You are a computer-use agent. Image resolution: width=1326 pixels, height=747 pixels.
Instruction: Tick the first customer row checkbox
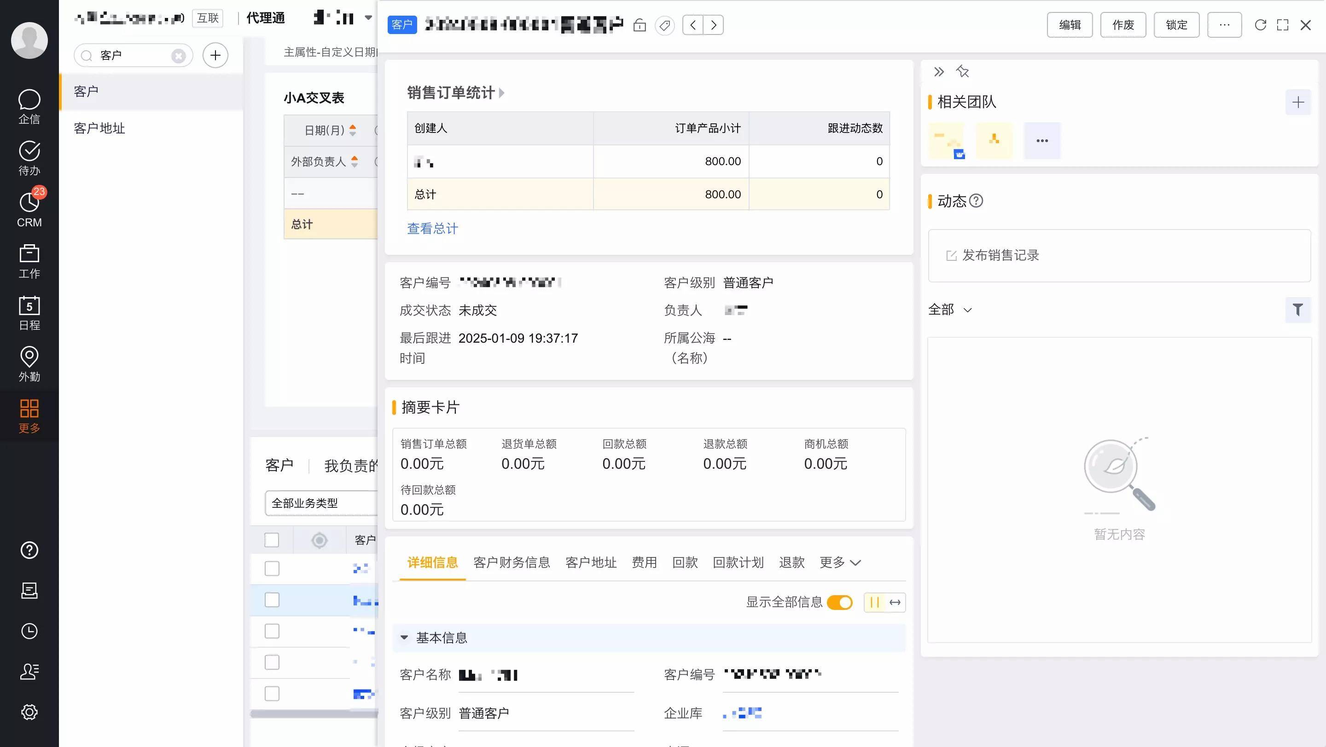click(x=272, y=569)
